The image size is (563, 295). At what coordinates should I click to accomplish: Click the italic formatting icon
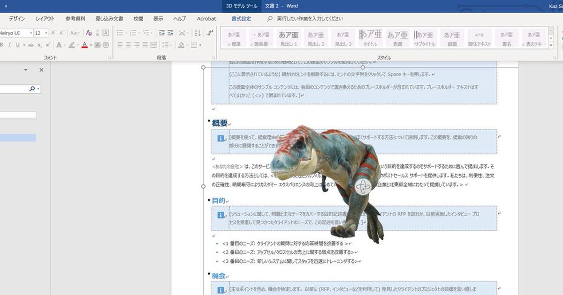tap(9, 45)
